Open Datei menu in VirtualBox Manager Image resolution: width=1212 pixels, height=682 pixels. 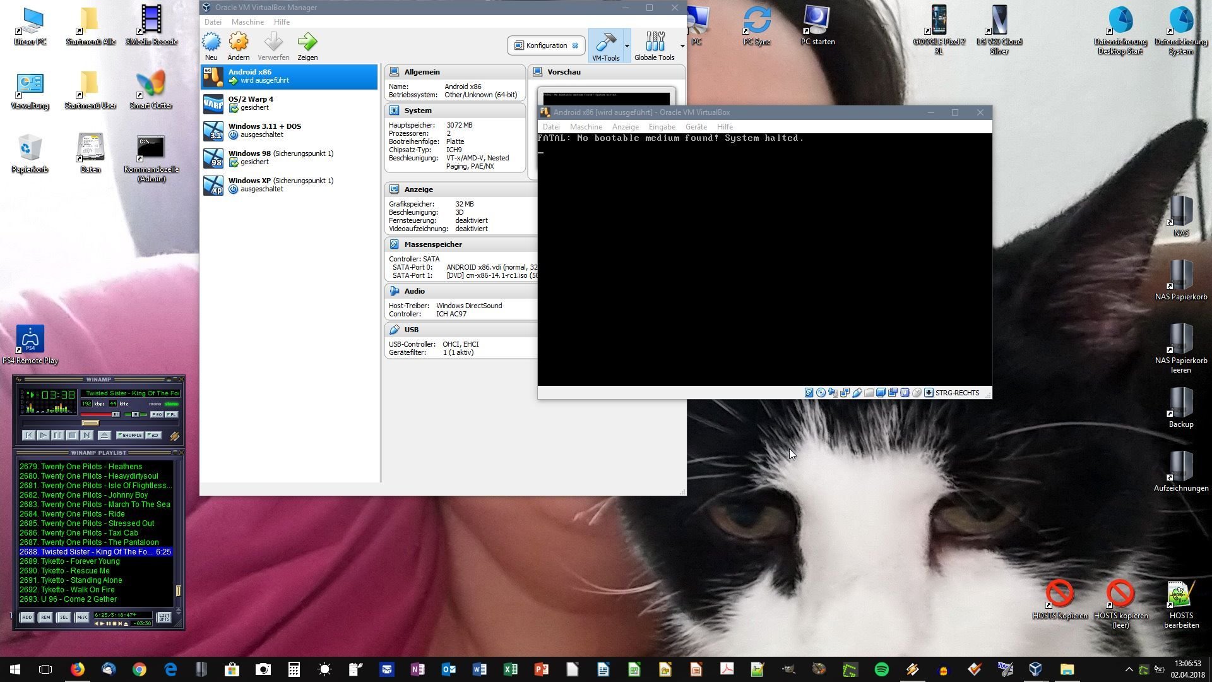tap(213, 22)
